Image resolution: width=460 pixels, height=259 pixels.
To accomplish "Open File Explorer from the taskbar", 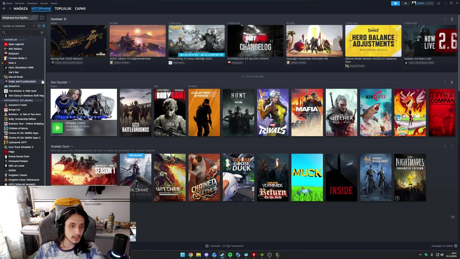I will 198,255.
